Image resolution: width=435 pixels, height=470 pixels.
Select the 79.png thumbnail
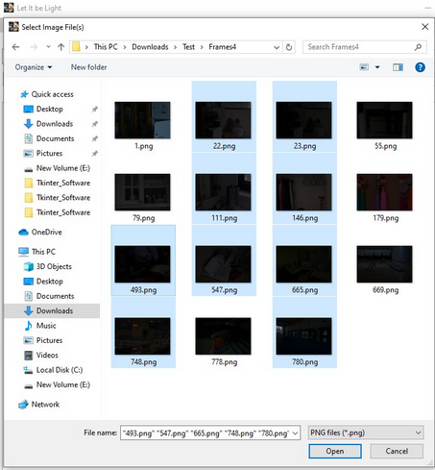coord(143,192)
